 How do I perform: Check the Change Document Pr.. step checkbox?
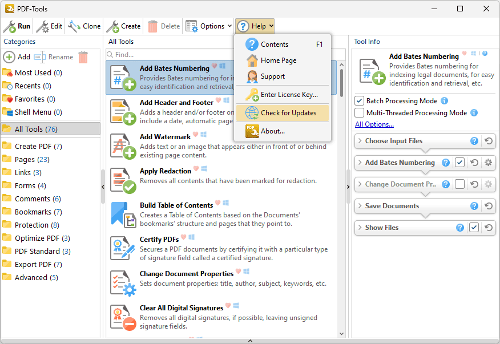pos(459,184)
